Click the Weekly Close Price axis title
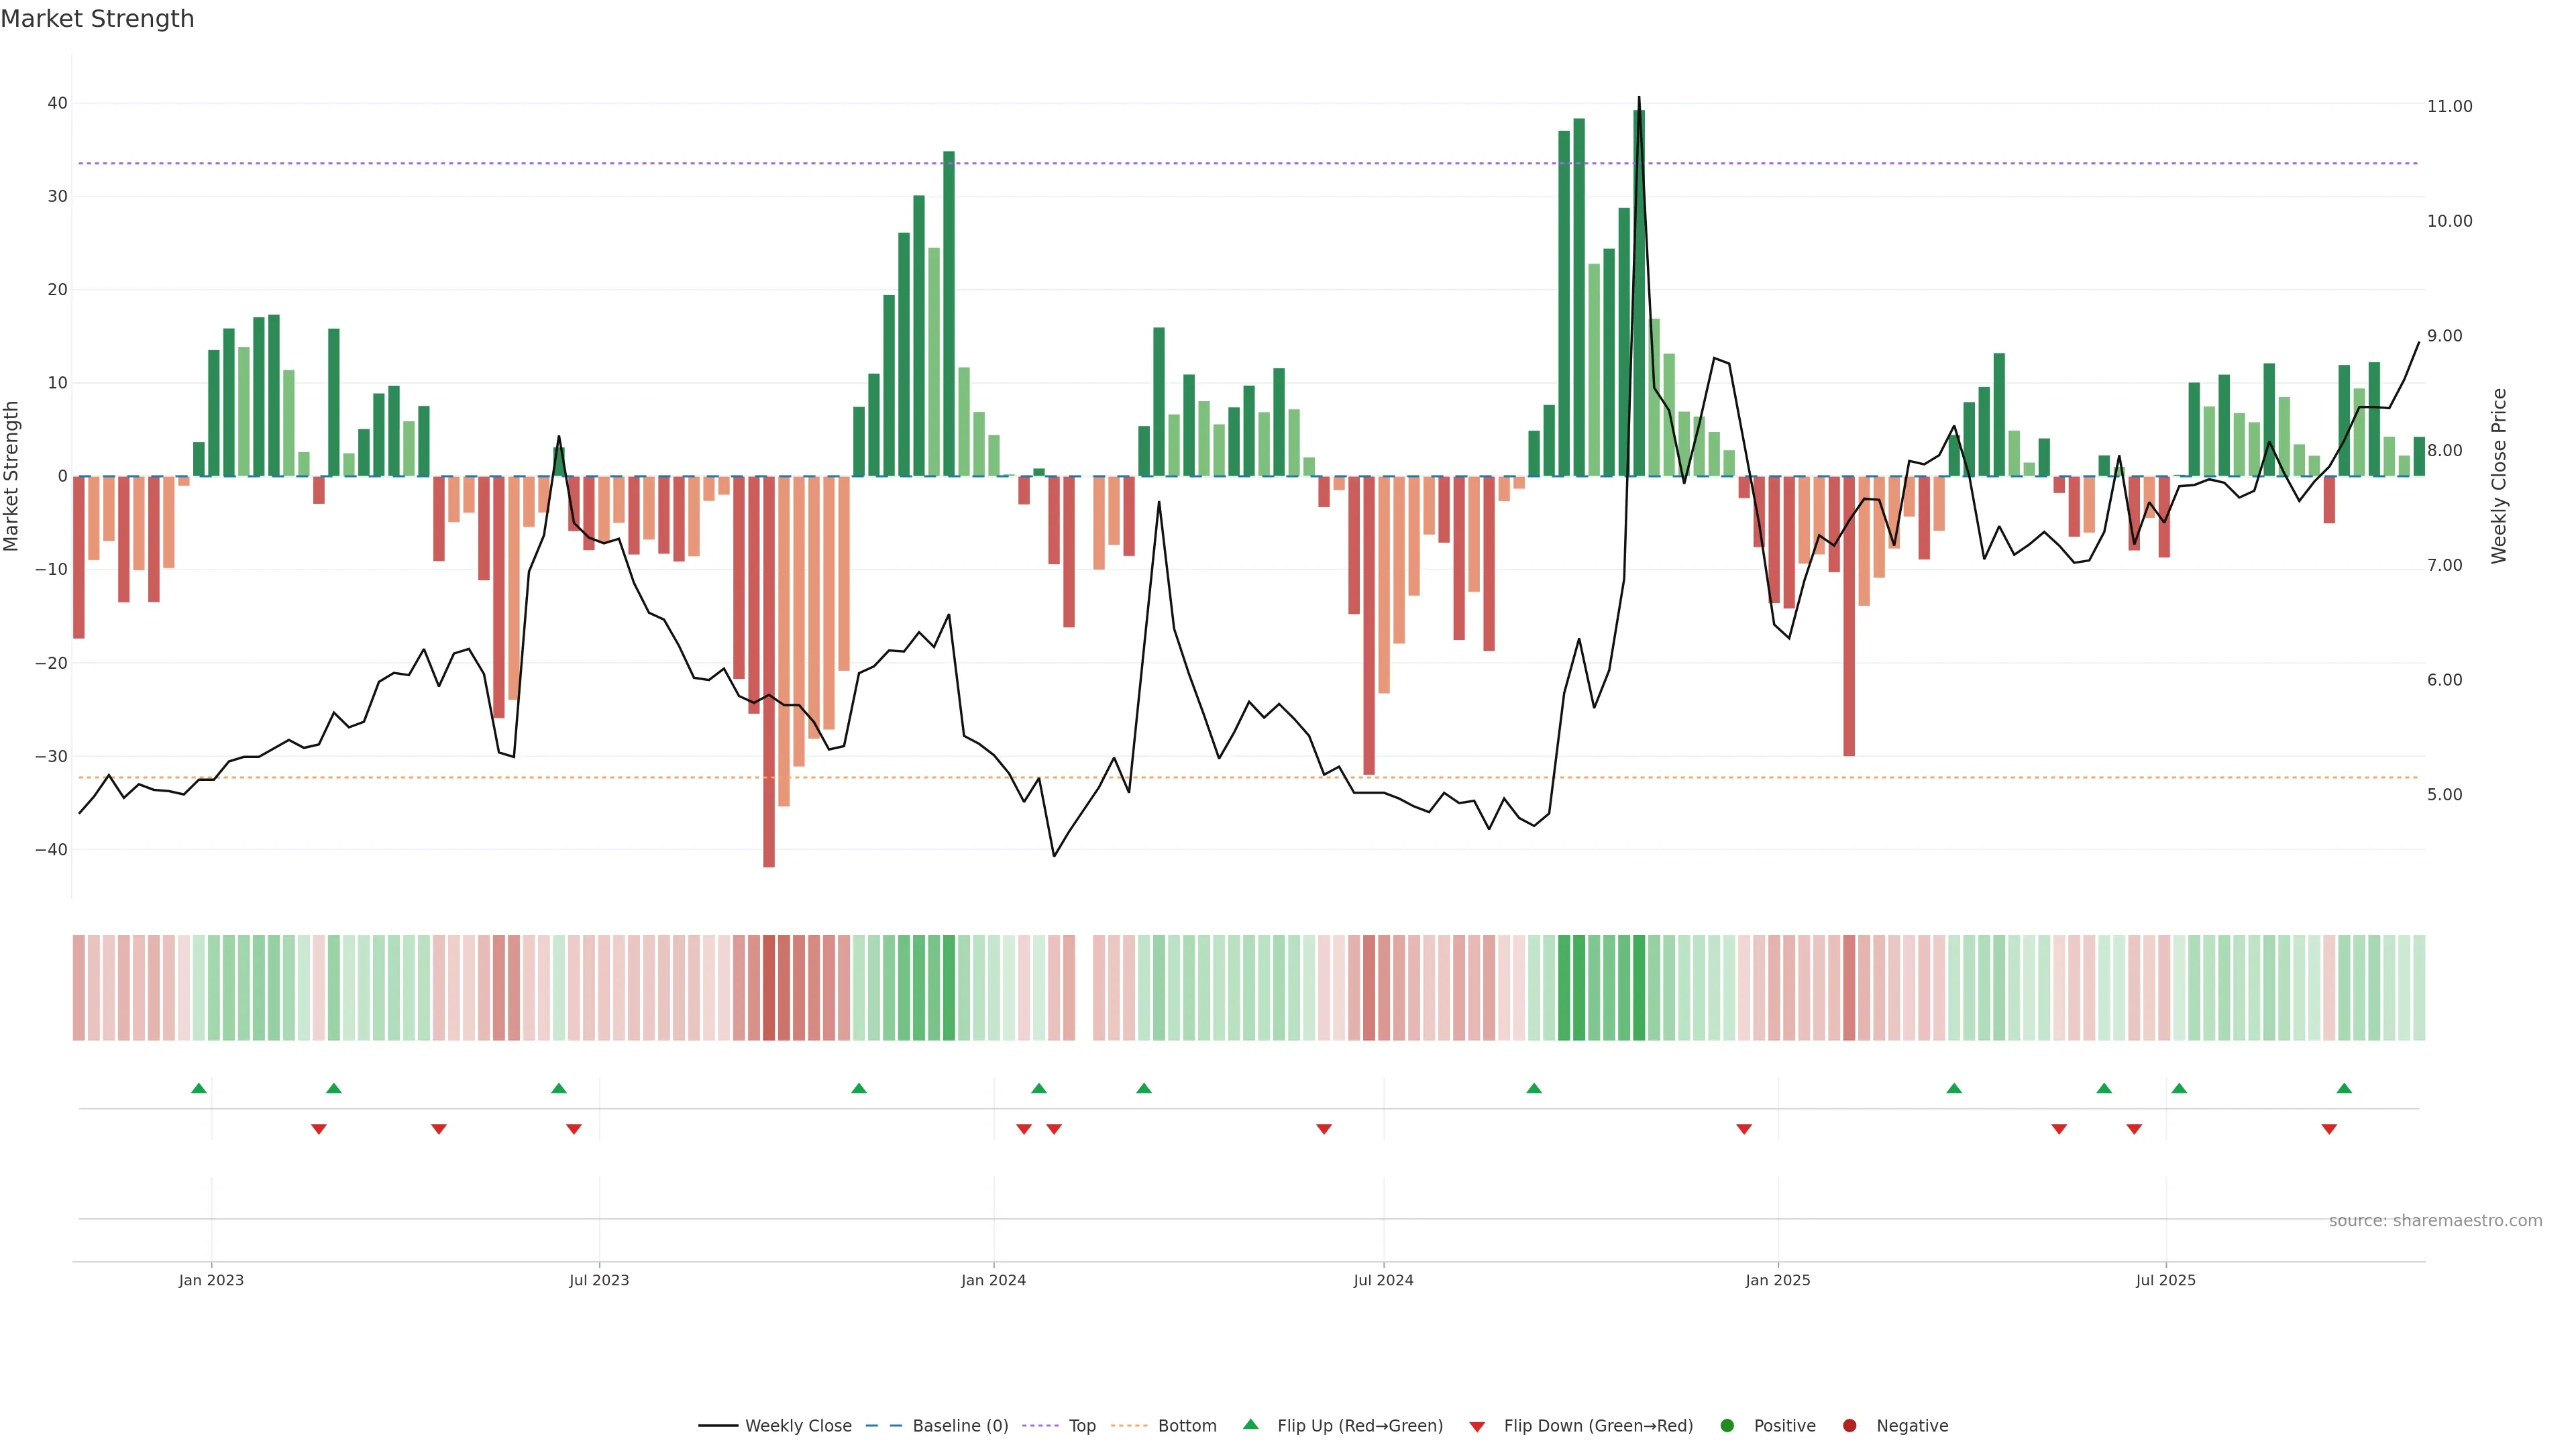Viewport: 2576px width, 1449px height. [x=2499, y=476]
